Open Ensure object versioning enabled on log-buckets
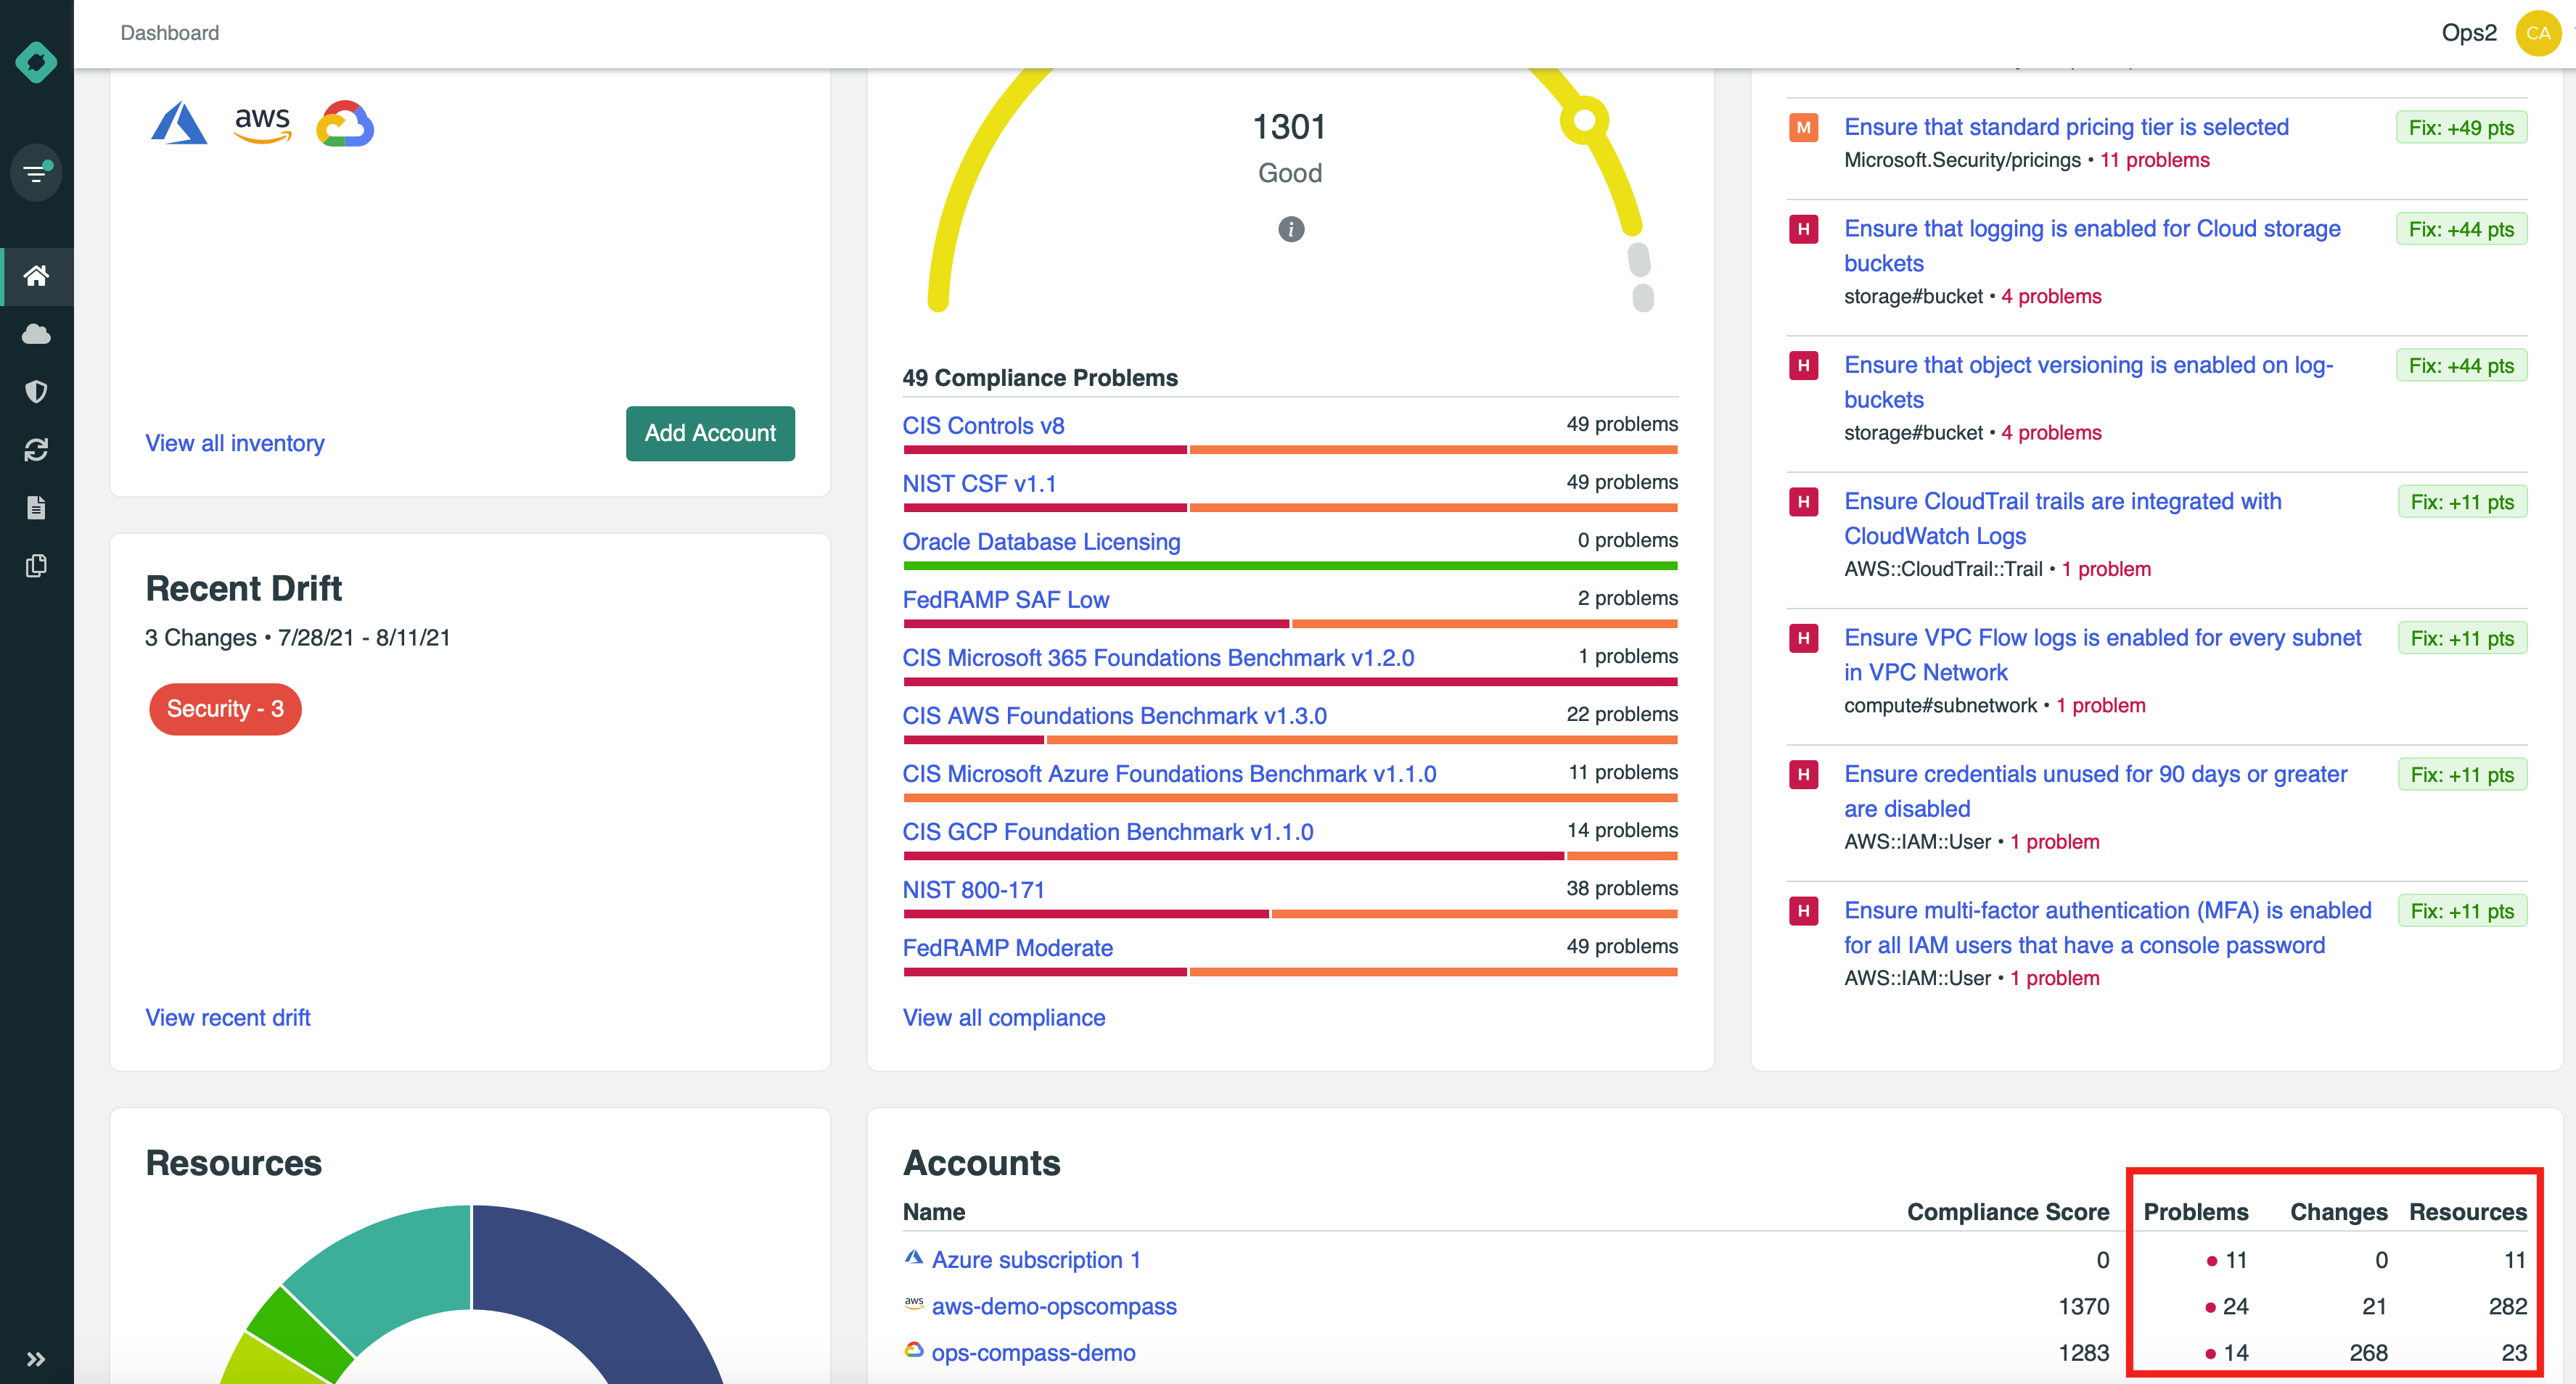 coord(2088,382)
